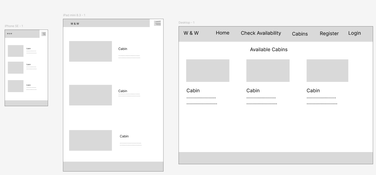Viewport: 376px width, 175px height.
Task: Select the bottom cabin image placeholder in iPhone frame
Action: 16,86
